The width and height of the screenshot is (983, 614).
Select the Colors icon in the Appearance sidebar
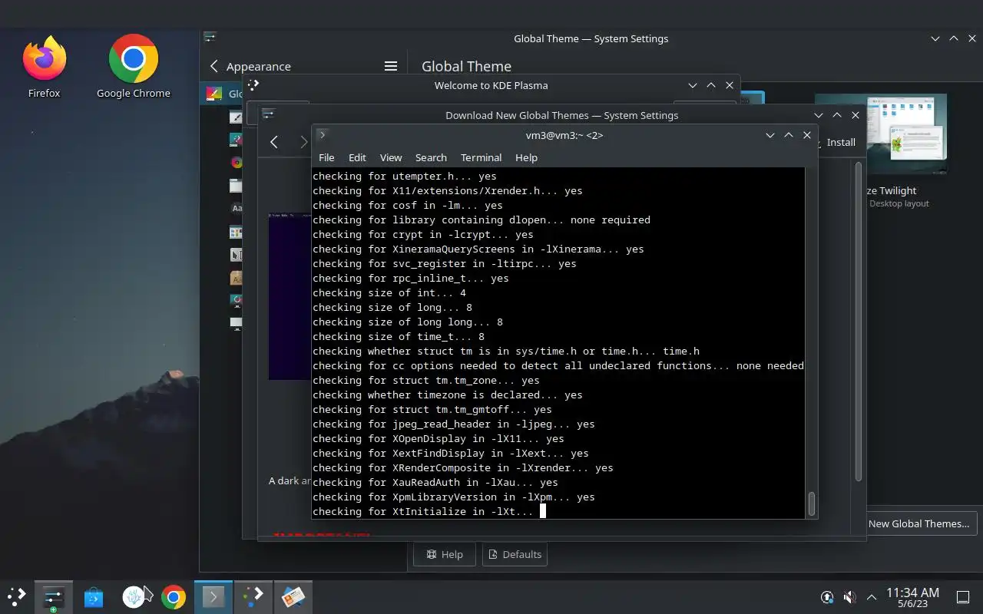237,163
